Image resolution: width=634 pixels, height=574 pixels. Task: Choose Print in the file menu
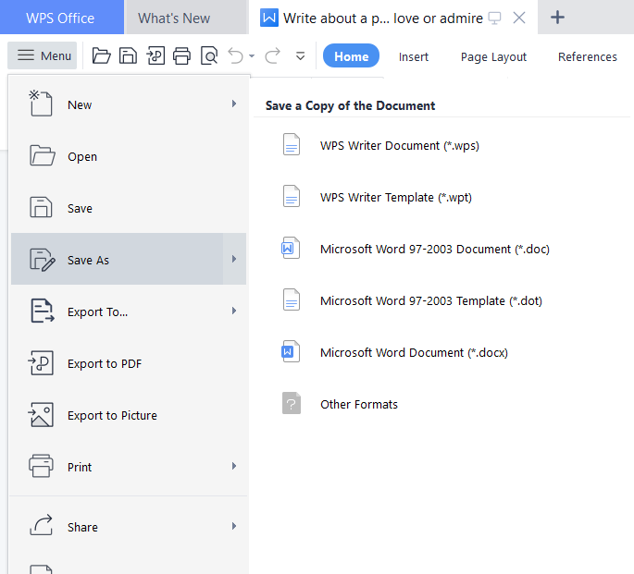pyautogui.click(x=129, y=466)
